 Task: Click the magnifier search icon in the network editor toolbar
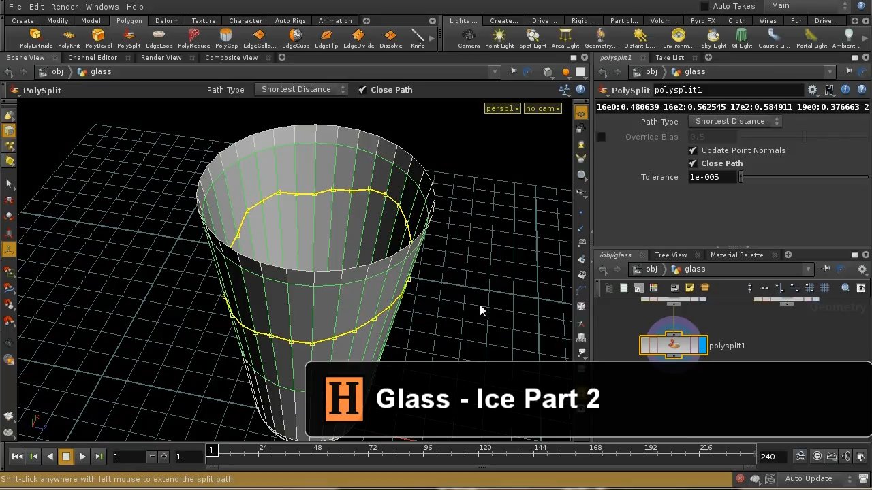point(845,287)
